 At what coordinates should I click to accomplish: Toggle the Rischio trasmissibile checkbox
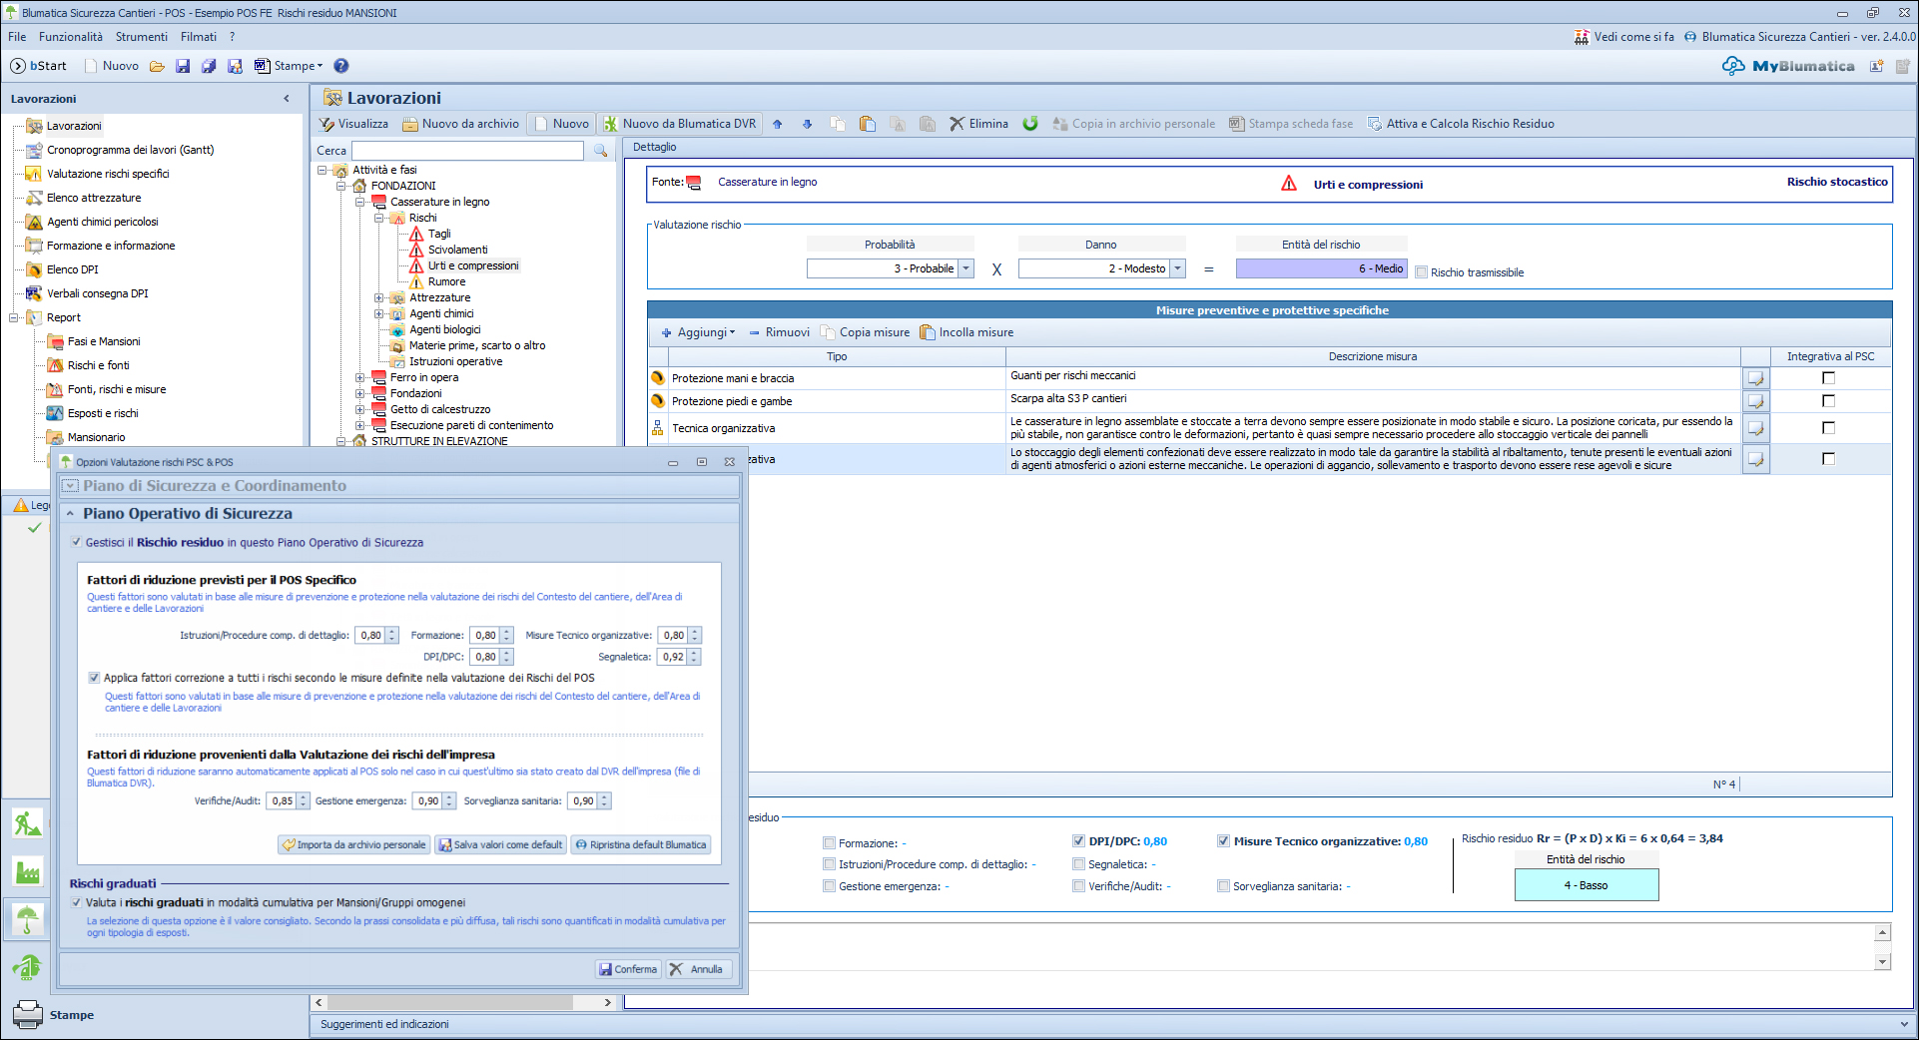[x=1422, y=272]
